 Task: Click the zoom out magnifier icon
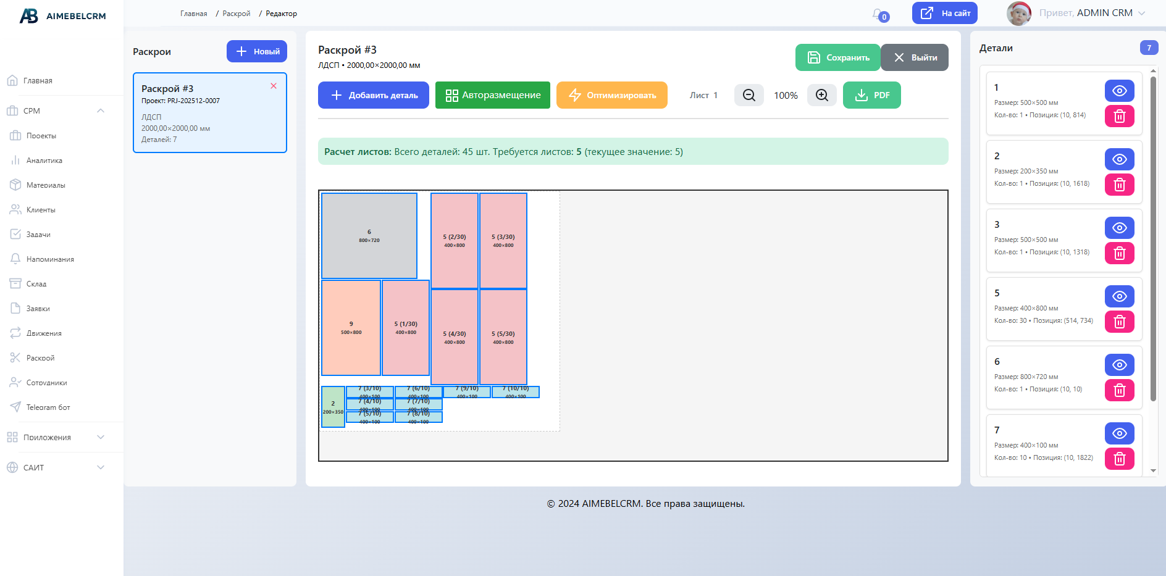749,95
